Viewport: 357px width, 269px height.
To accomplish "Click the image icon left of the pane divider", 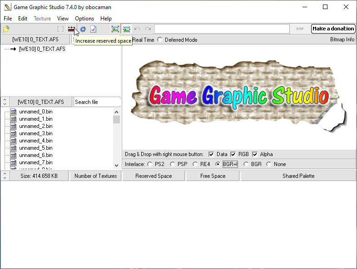I will pos(115,29).
